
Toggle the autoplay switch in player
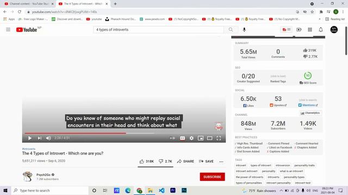coord(172,138)
